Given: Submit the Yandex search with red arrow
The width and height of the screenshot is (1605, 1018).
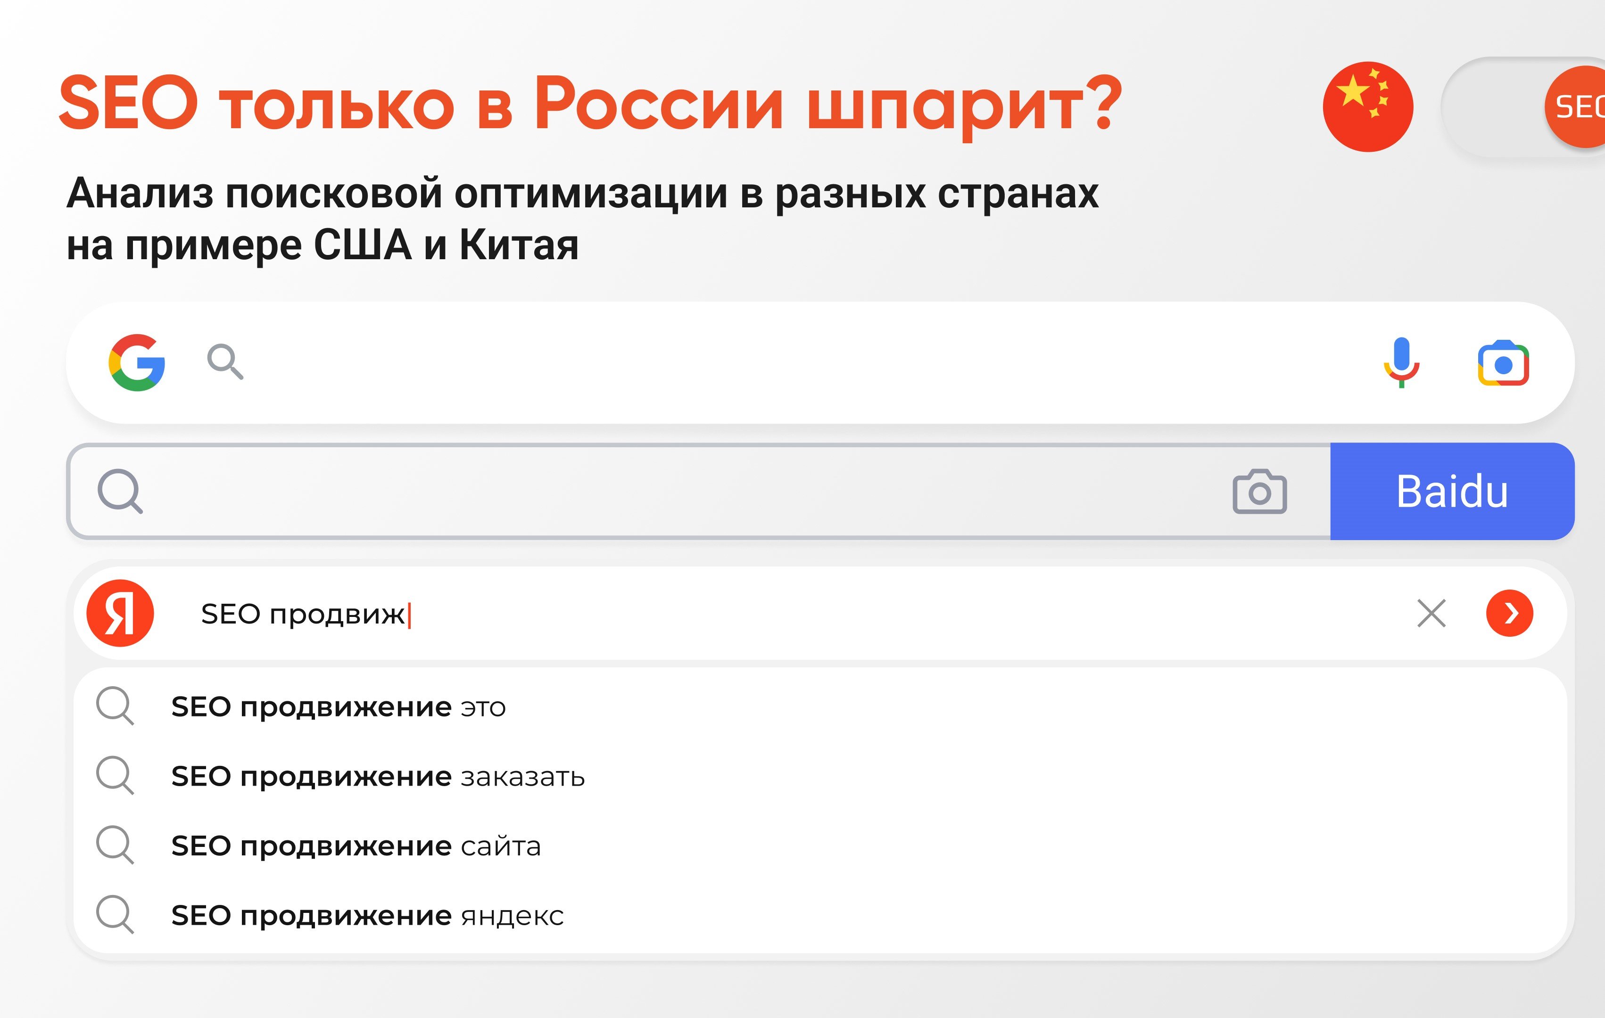Looking at the screenshot, I should pos(1509,613).
